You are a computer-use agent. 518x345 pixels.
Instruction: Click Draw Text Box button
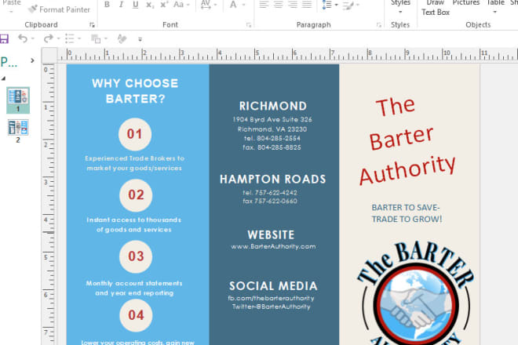[x=436, y=8]
